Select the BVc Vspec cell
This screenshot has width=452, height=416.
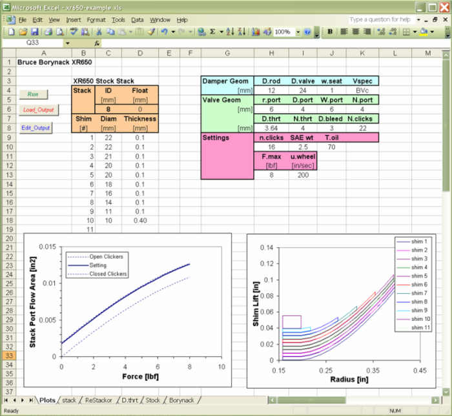[362, 91]
